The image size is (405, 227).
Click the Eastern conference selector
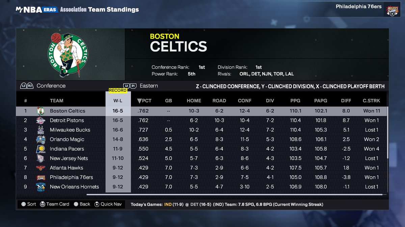[x=149, y=86]
